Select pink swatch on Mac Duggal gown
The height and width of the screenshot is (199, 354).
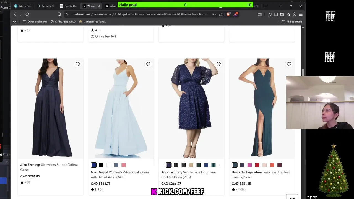tap(124, 165)
